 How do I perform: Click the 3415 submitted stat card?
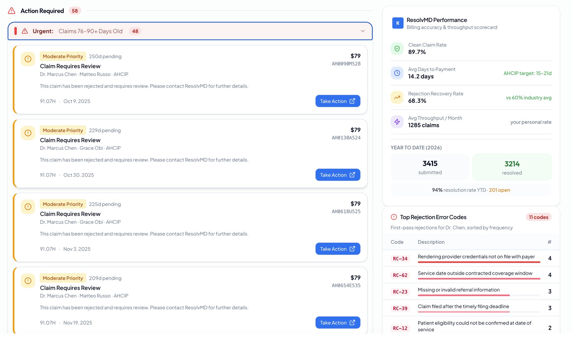pos(430,167)
